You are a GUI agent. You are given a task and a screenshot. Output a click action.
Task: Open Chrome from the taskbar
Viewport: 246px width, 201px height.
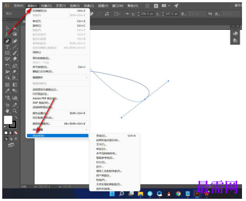click(x=178, y=194)
